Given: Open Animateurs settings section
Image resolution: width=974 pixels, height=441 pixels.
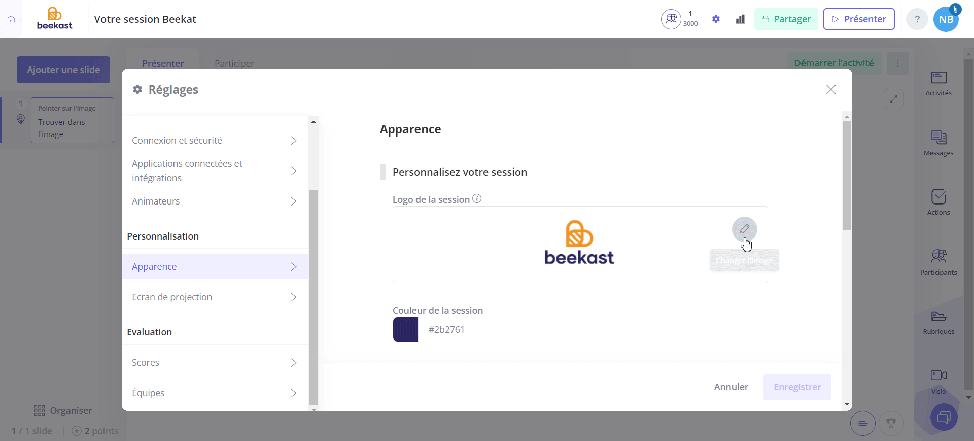Looking at the screenshot, I should coord(215,201).
